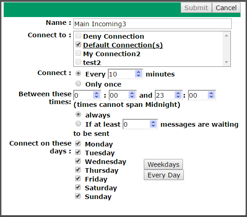Image resolution: width=247 pixels, height=217 pixels.
Task: Click the Weekdays button
Action: point(163,164)
